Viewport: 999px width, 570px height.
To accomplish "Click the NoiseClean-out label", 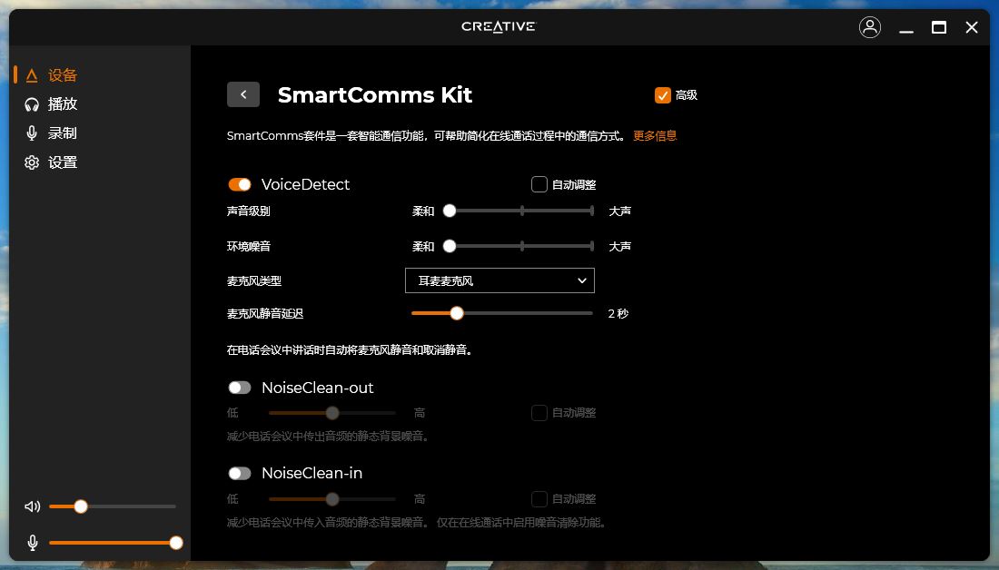I will coord(317,388).
